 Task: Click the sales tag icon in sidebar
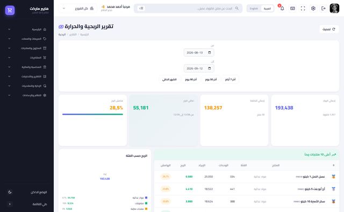(45, 39)
